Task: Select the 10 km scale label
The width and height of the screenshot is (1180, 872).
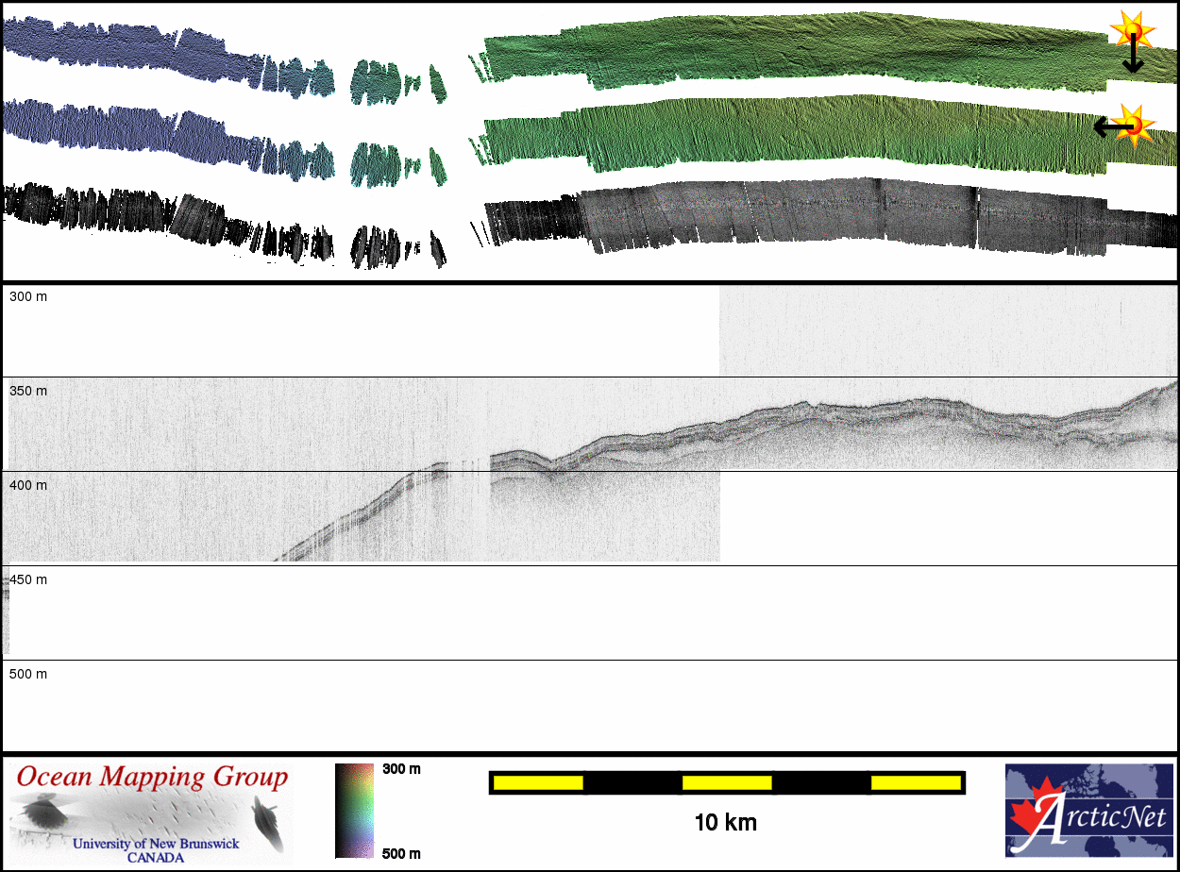Action: pos(725,823)
